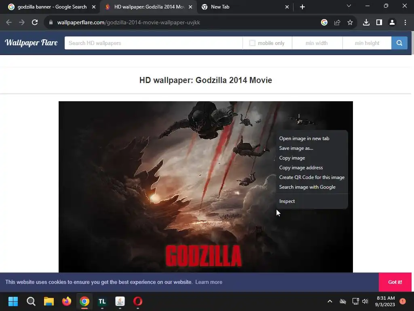
Task: Open the Chrome three-dot menu
Action: click(405, 23)
